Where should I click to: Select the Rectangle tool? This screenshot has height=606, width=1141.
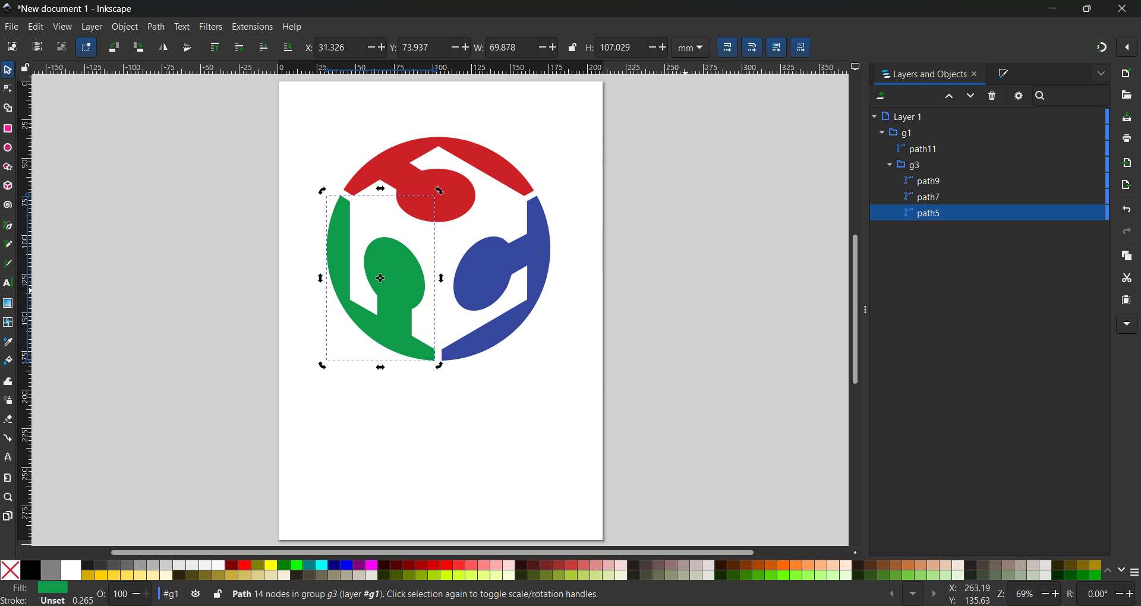coord(8,128)
